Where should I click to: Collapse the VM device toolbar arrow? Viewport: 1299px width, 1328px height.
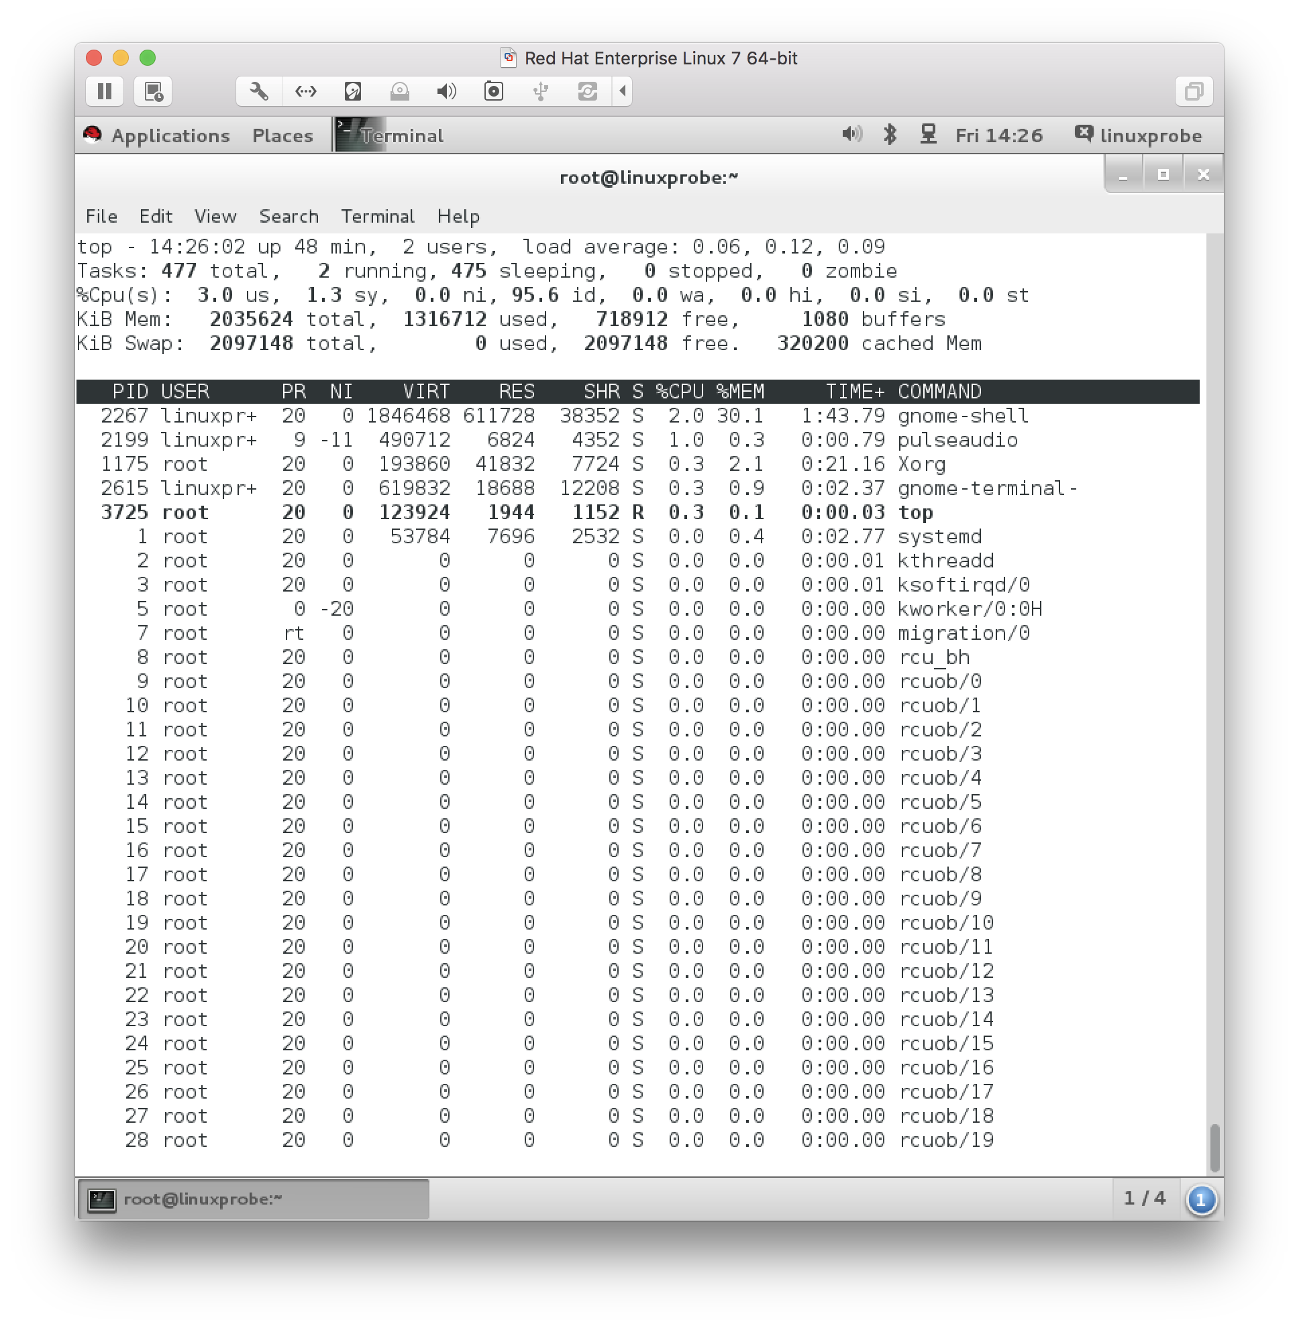point(622,91)
